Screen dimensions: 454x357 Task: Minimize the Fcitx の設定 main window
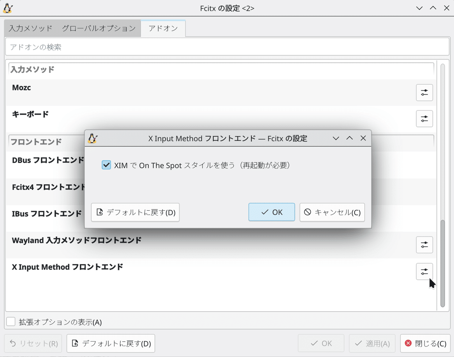[x=419, y=8]
